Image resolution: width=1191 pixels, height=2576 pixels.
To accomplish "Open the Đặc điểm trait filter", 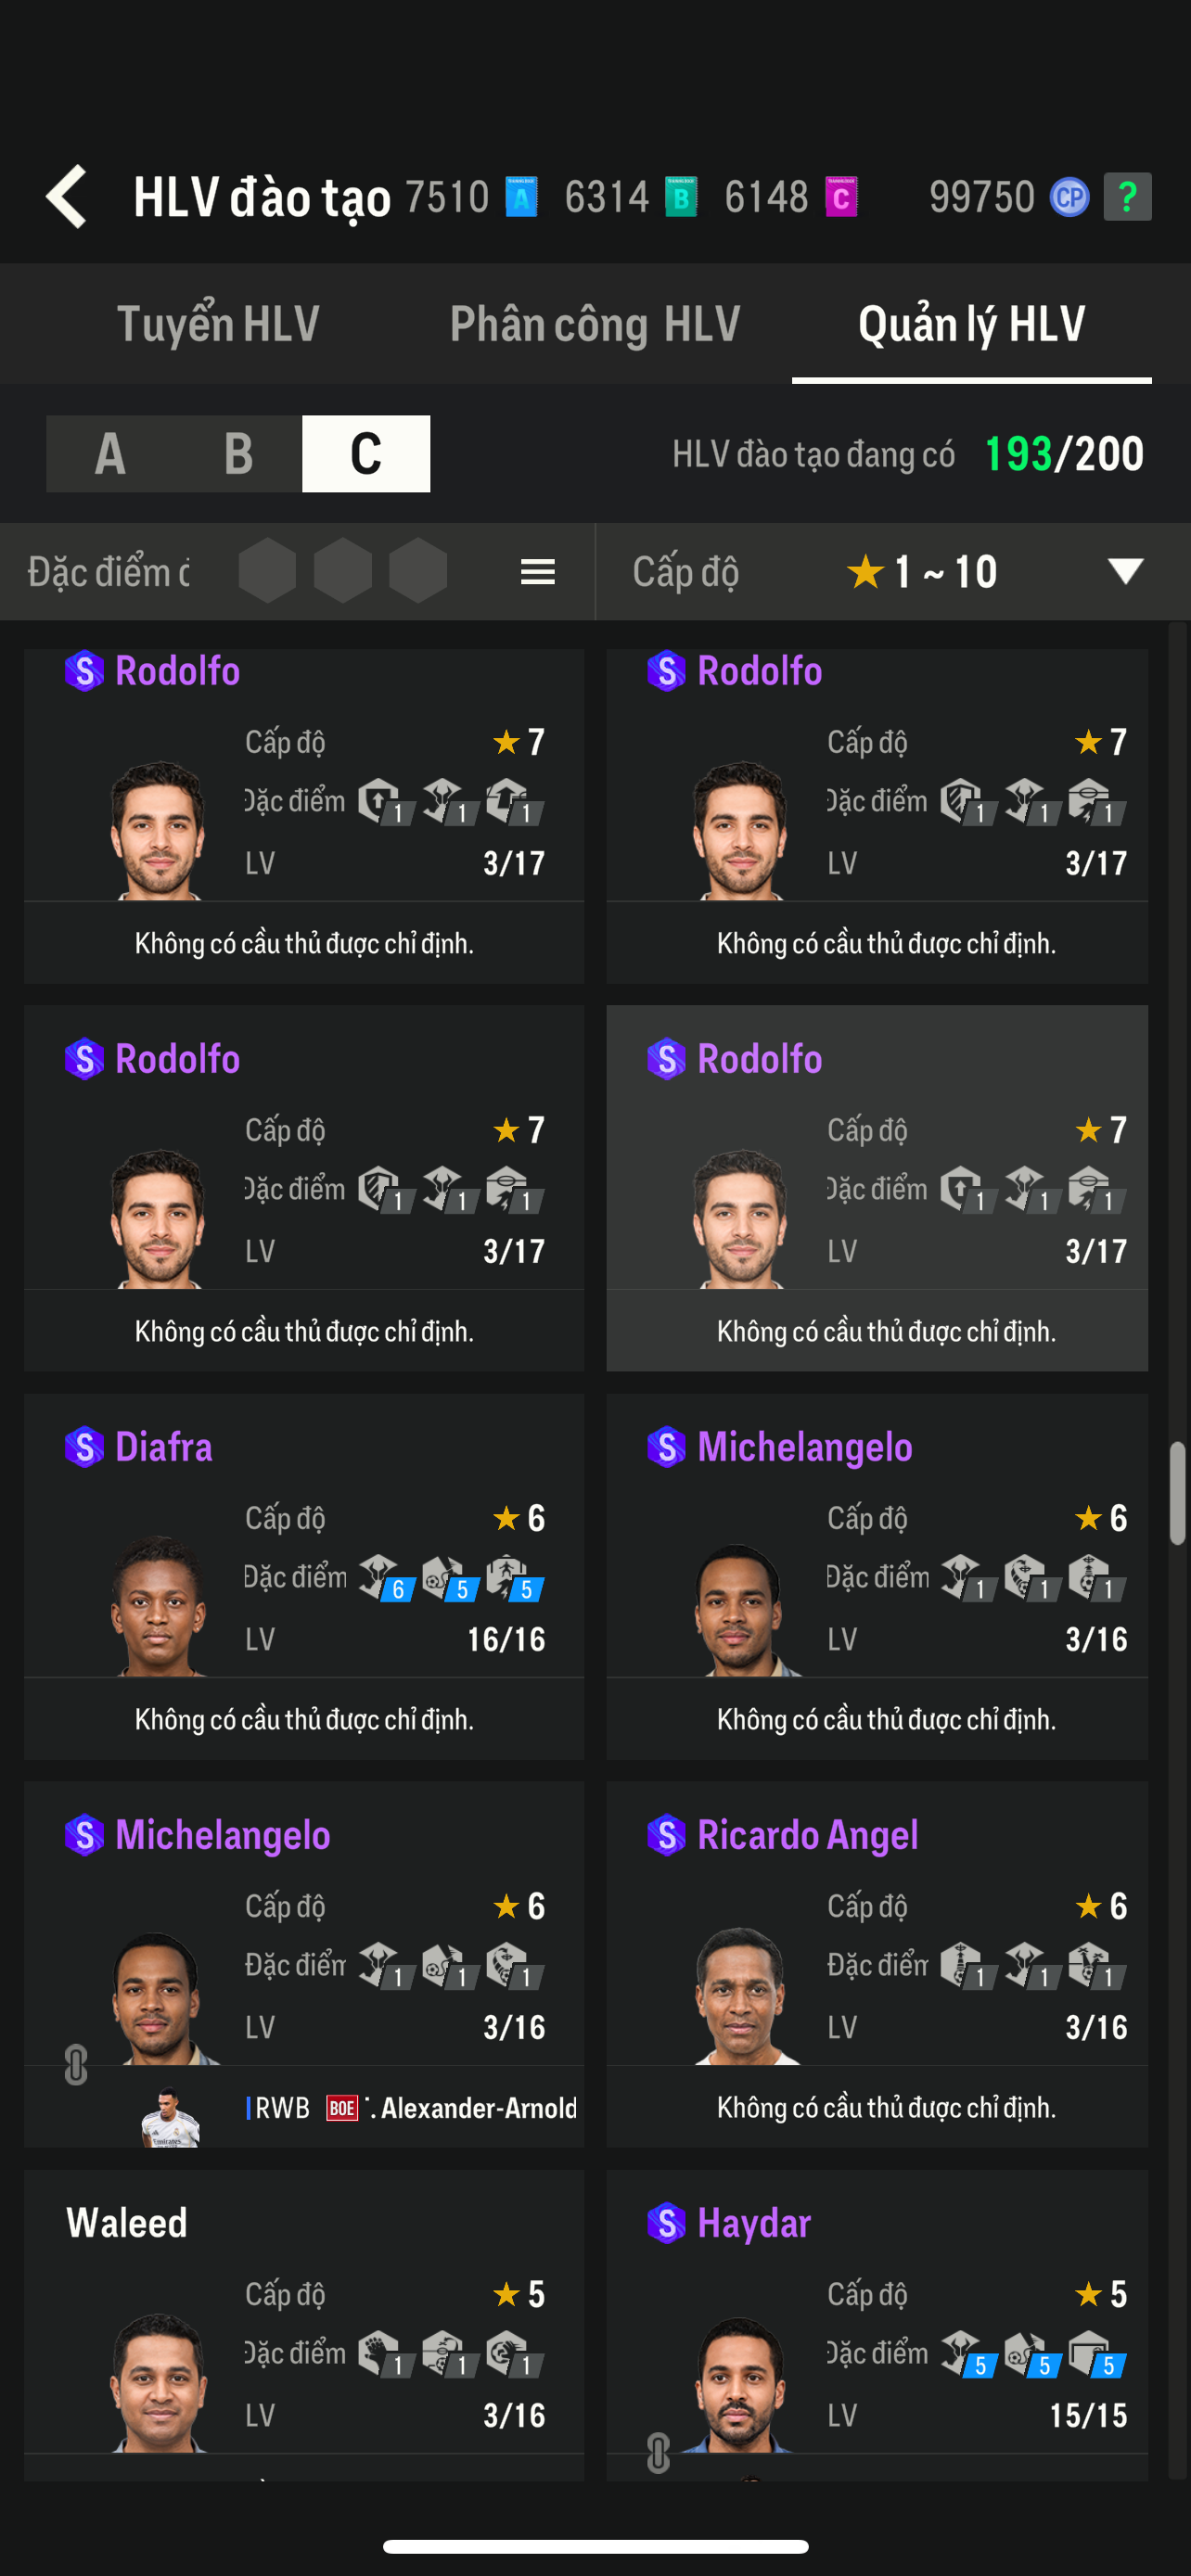I will tap(108, 572).
